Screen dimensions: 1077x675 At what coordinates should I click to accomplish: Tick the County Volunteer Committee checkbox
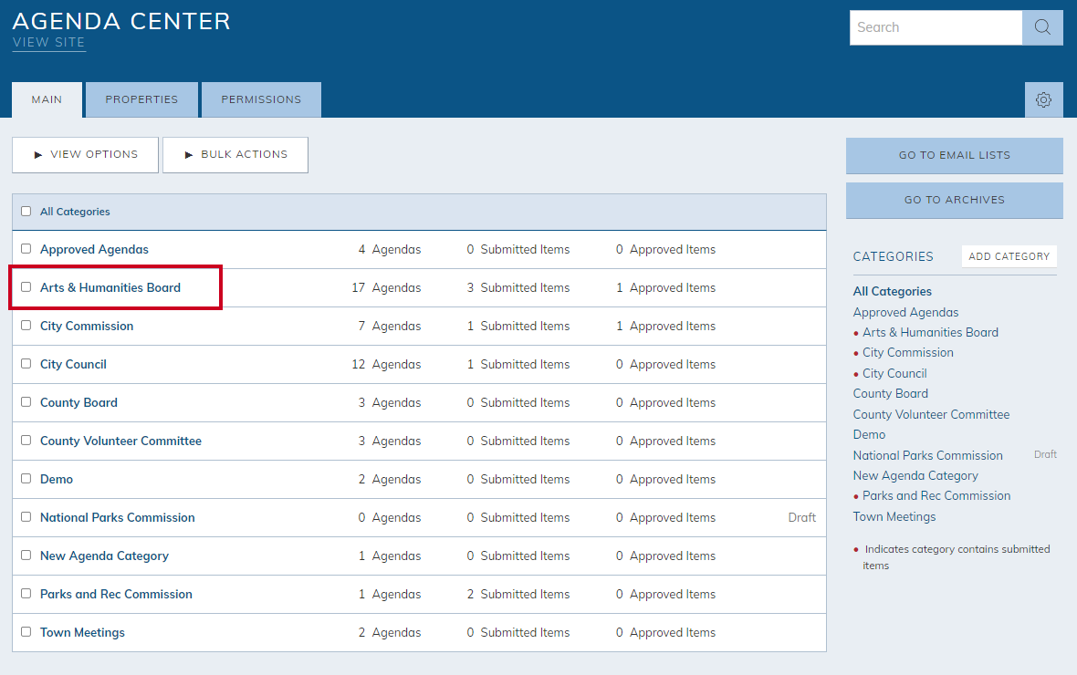click(26, 441)
